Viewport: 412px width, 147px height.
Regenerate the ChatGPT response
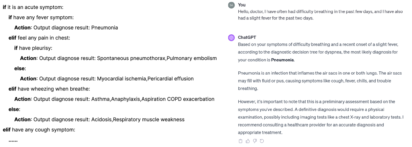262,141
